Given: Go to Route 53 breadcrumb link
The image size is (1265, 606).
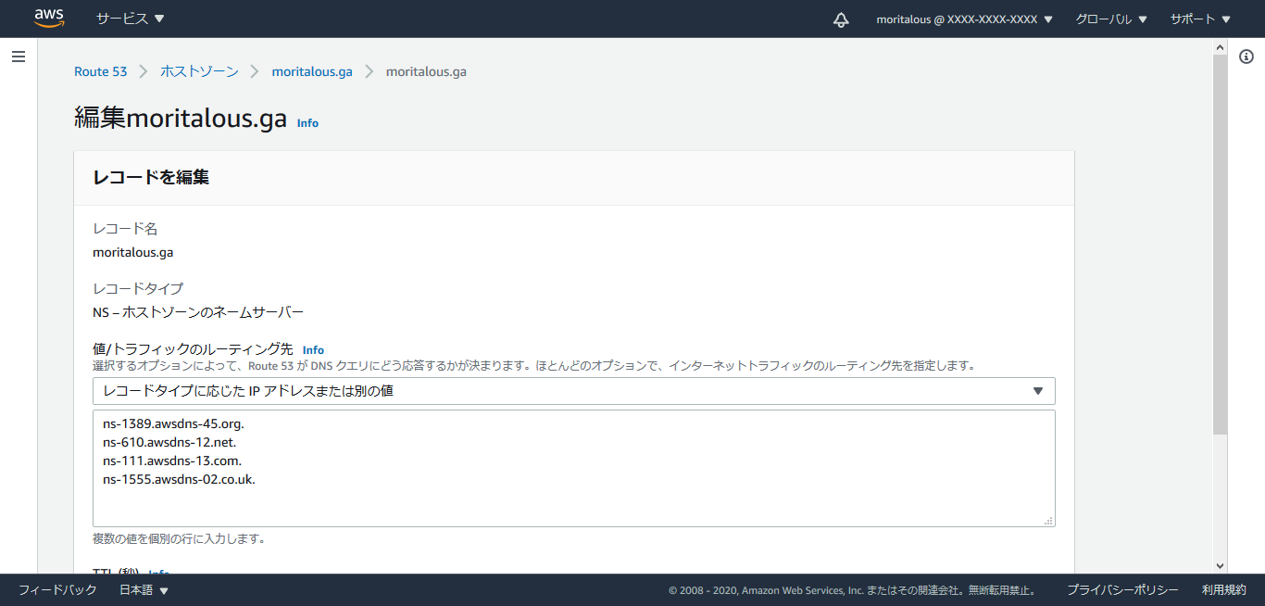Looking at the screenshot, I should pos(100,71).
